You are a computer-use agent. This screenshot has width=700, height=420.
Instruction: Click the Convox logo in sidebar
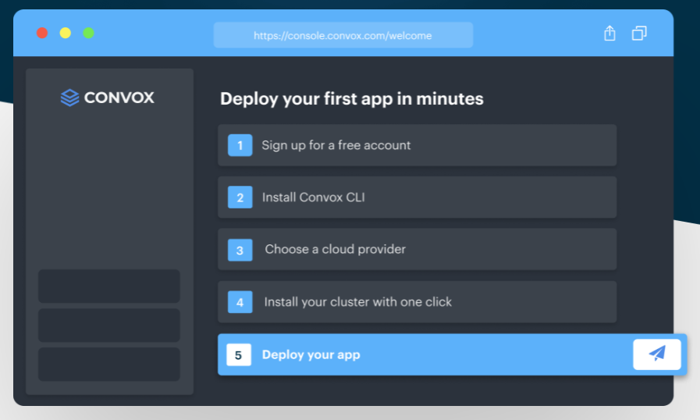108,98
